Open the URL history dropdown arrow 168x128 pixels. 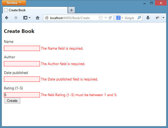[x=106, y=18]
